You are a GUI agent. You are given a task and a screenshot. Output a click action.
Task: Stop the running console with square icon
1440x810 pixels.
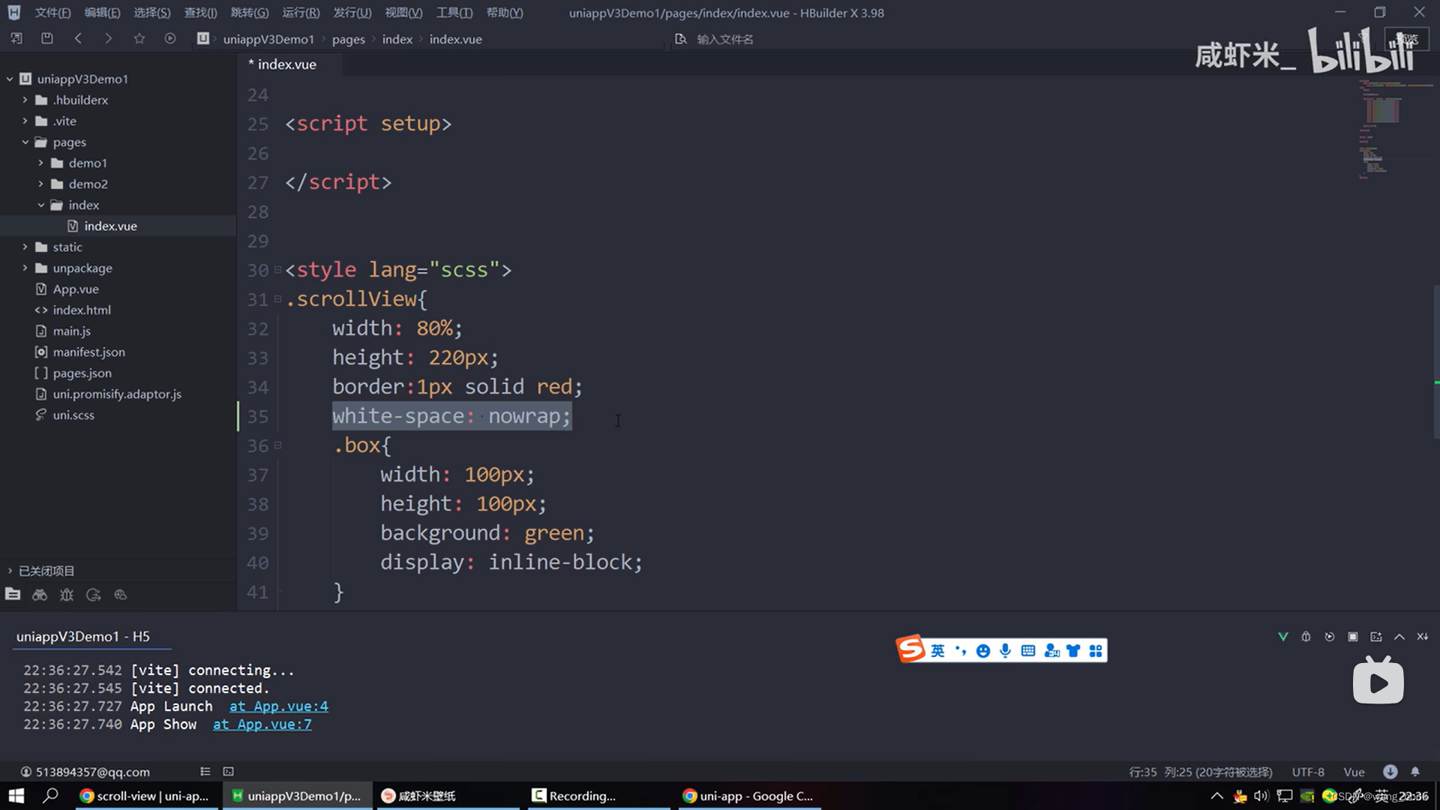tap(1353, 636)
